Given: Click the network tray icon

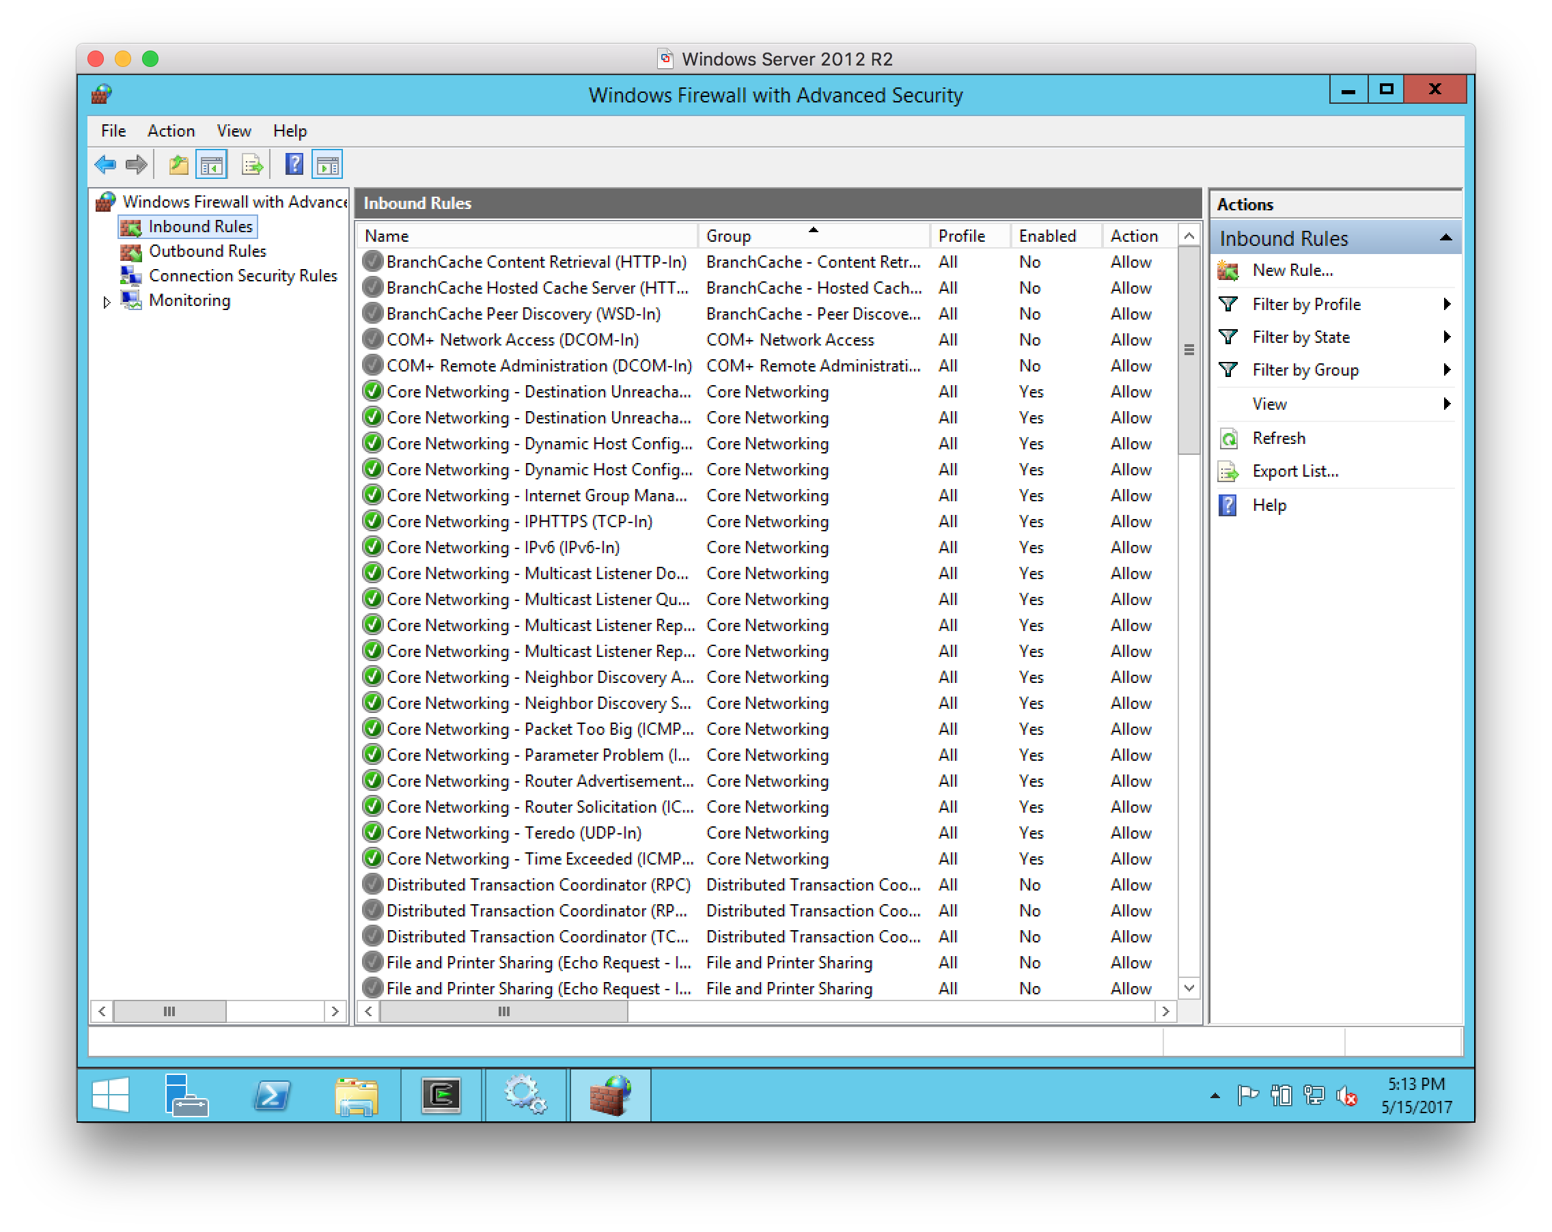Looking at the screenshot, I should (x=1314, y=1096).
